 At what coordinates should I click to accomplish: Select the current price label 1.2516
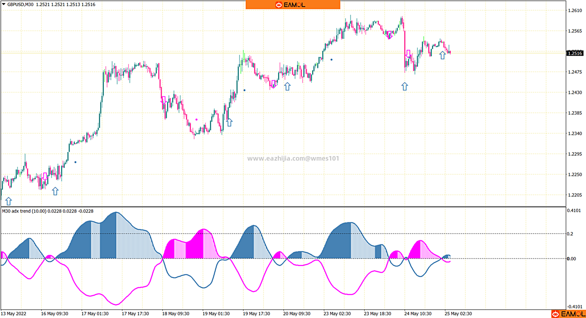(x=575, y=53)
